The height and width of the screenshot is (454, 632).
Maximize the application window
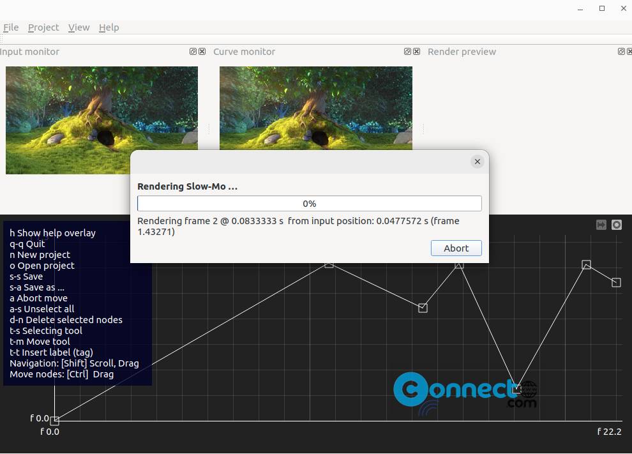[x=602, y=8]
